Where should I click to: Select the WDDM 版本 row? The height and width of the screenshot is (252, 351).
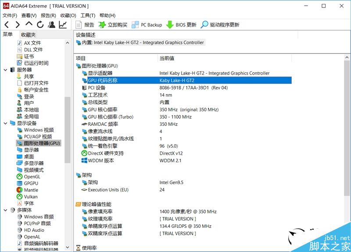coord(186,160)
